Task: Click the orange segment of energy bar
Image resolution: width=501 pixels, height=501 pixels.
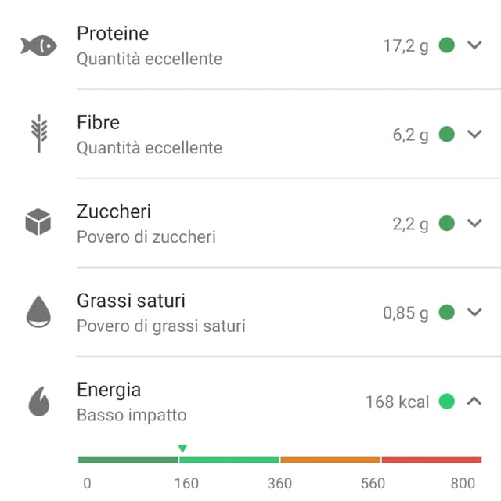Action: (330, 460)
